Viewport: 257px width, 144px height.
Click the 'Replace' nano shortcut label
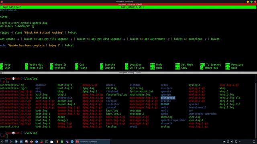[x=59, y=68]
